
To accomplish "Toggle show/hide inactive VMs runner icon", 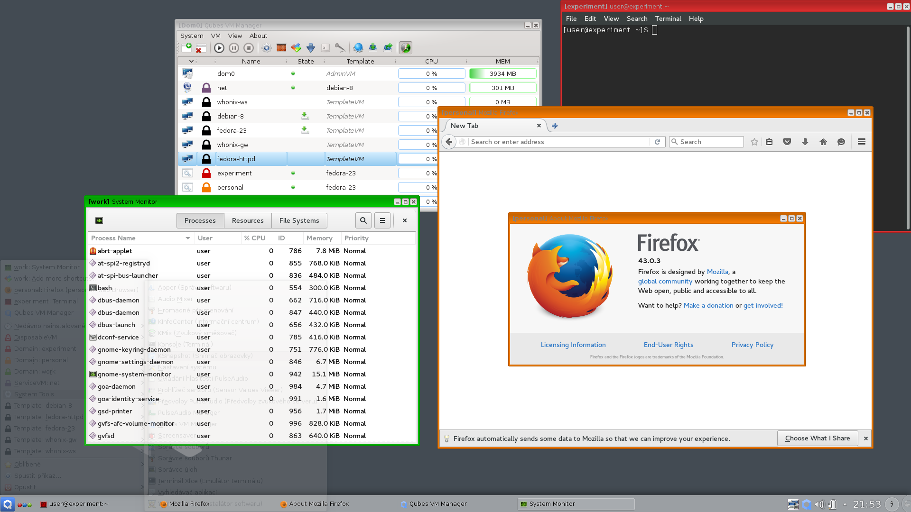I will tap(406, 47).
